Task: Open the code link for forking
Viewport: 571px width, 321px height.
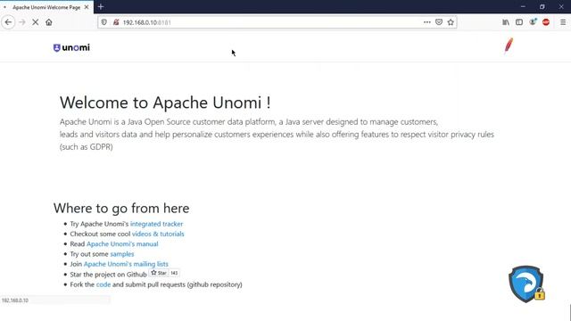Action: pos(103,284)
